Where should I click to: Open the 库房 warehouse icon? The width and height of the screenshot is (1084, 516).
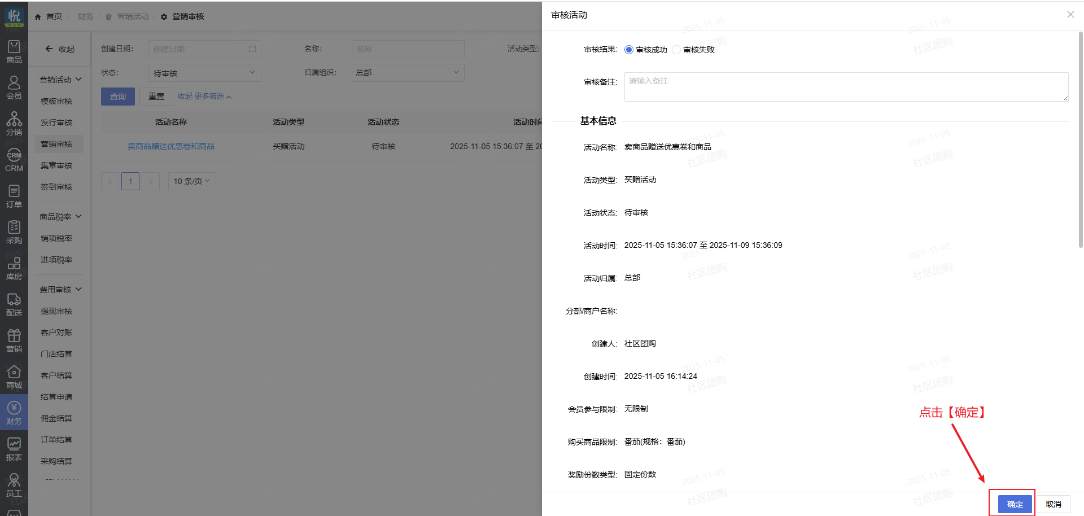pyautogui.click(x=14, y=269)
